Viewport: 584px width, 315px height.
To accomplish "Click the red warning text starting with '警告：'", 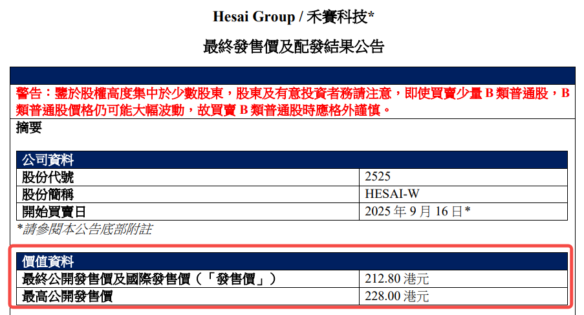I will tap(293, 102).
